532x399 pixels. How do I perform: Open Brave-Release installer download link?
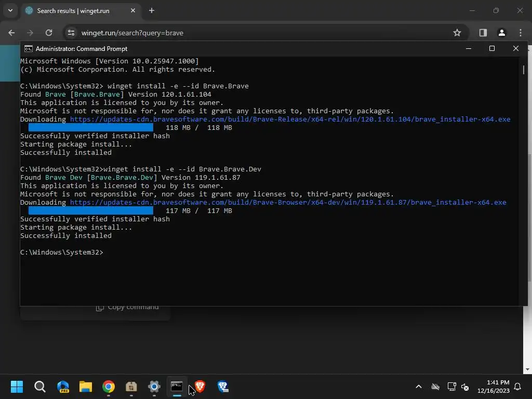(290, 119)
